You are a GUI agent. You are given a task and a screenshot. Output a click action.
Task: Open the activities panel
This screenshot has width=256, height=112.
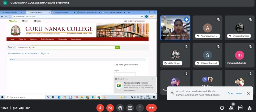pos(249,108)
